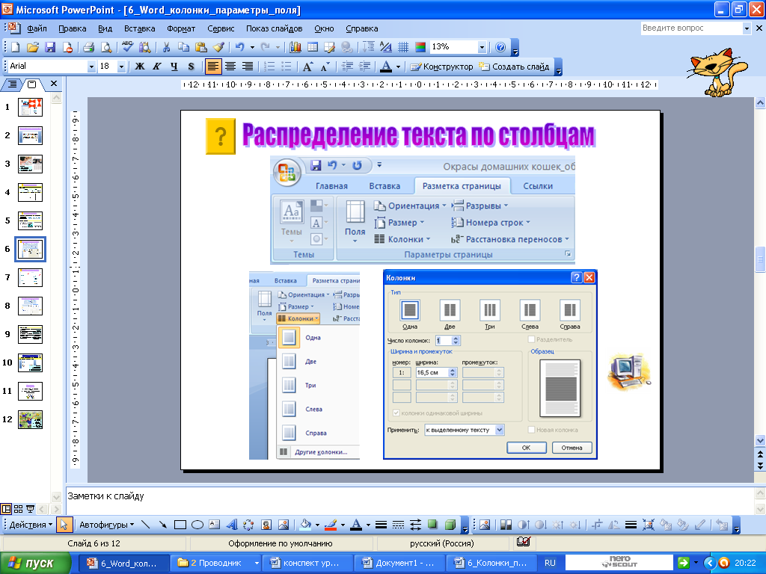
Task: Open the Arial font name dropdown
Action: [x=91, y=67]
